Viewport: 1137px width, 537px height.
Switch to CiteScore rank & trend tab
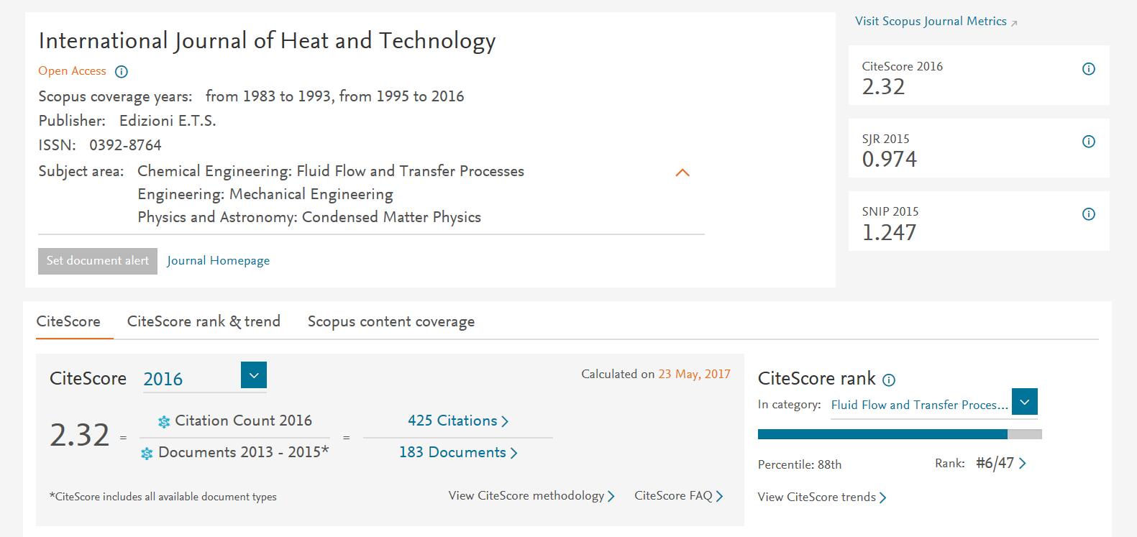(x=204, y=321)
